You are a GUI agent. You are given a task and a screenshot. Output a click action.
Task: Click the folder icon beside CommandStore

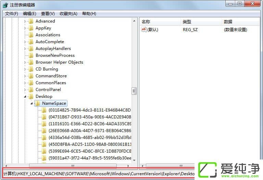31,76
